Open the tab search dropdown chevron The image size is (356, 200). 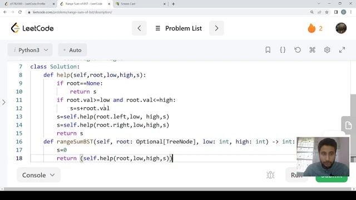pyautogui.click(x=319, y=4)
